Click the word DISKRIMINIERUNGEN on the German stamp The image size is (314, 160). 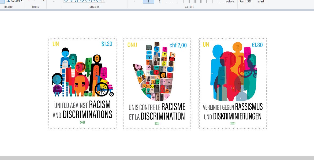[x=237, y=116]
